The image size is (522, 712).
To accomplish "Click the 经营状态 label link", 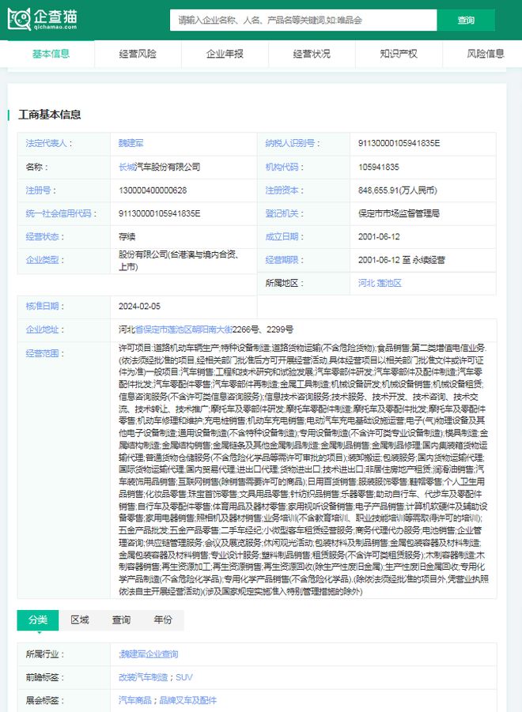I will pyautogui.click(x=42, y=236).
